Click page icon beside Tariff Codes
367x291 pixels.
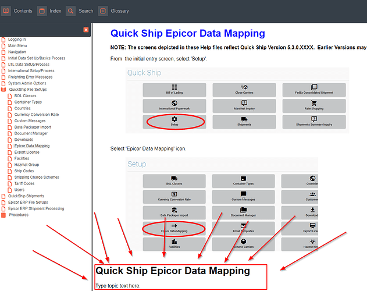pos(9,184)
